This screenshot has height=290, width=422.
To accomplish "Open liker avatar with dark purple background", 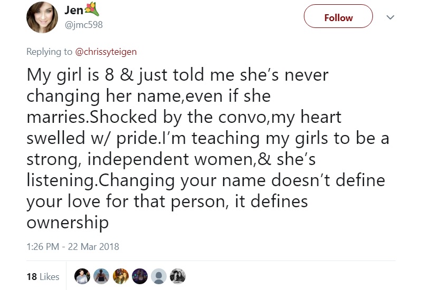I will (x=139, y=276).
